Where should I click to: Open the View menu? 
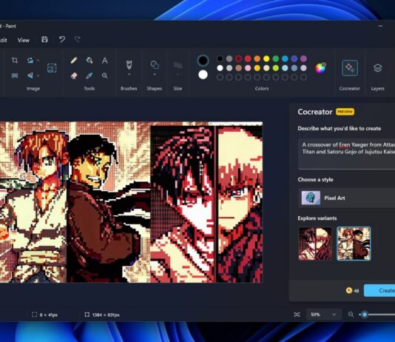(24, 40)
